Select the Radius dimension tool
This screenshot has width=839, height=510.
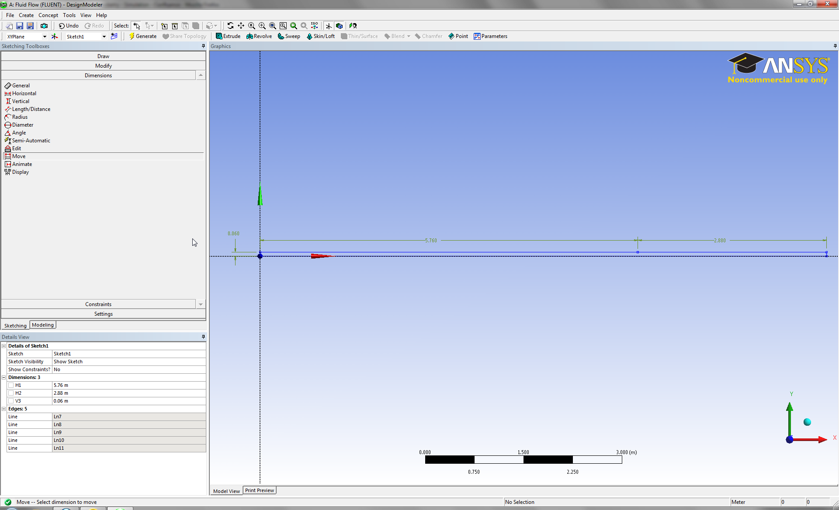[x=16, y=117]
